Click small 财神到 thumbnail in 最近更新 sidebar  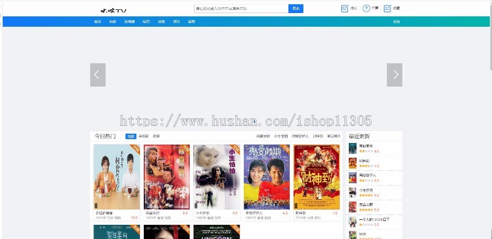pyautogui.click(x=353, y=163)
